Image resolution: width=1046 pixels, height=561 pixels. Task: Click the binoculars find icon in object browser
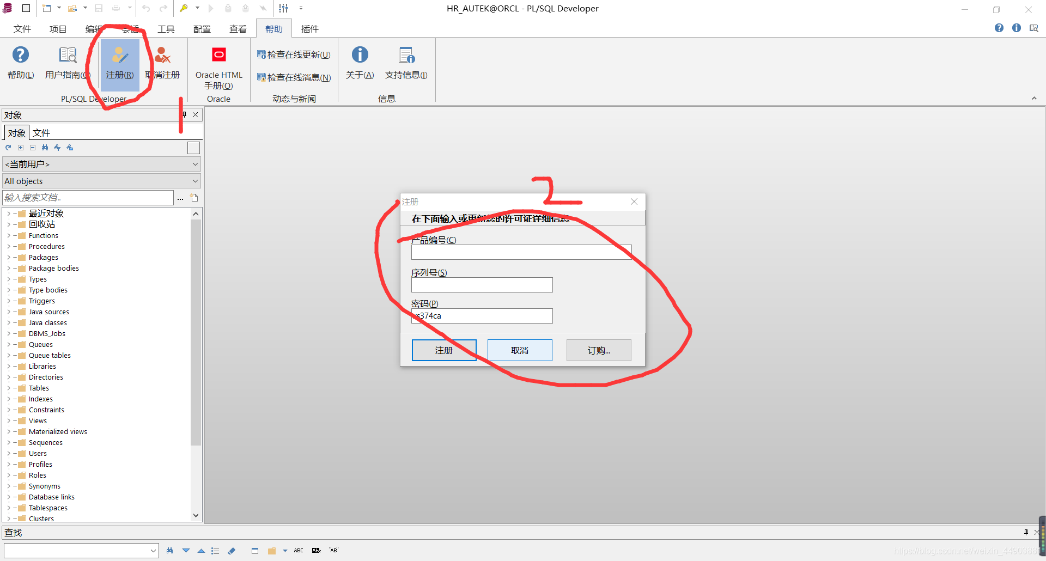(x=45, y=148)
